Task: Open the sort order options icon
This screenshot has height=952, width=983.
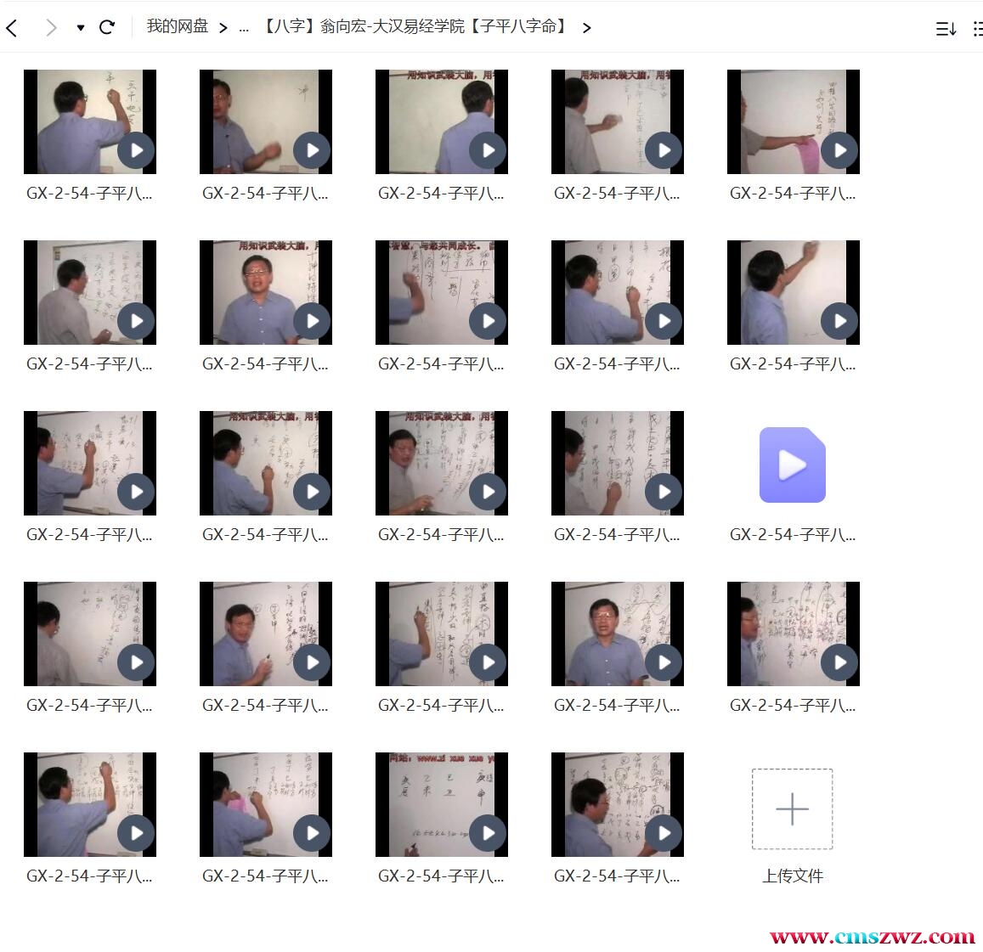Action: (x=946, y=29)
